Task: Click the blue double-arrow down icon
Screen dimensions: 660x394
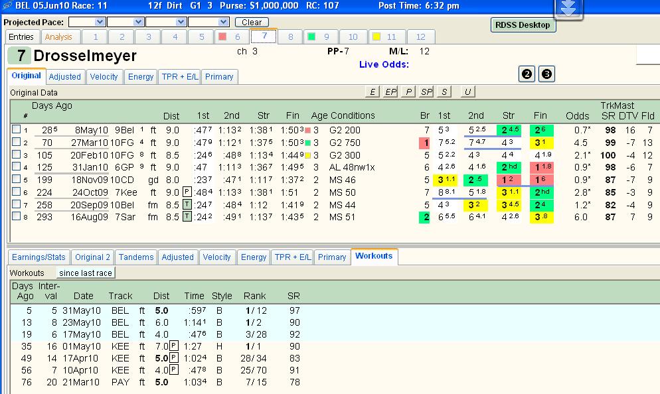Action: 568,9
